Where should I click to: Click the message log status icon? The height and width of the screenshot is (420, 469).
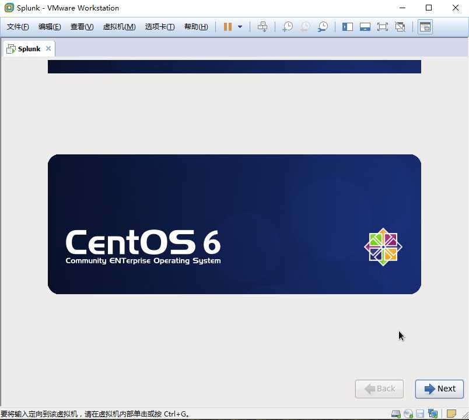[451, 414]
